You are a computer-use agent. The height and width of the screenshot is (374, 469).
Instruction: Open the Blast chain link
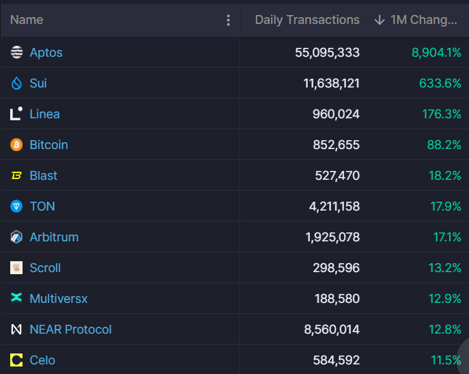tap(44, 176)
